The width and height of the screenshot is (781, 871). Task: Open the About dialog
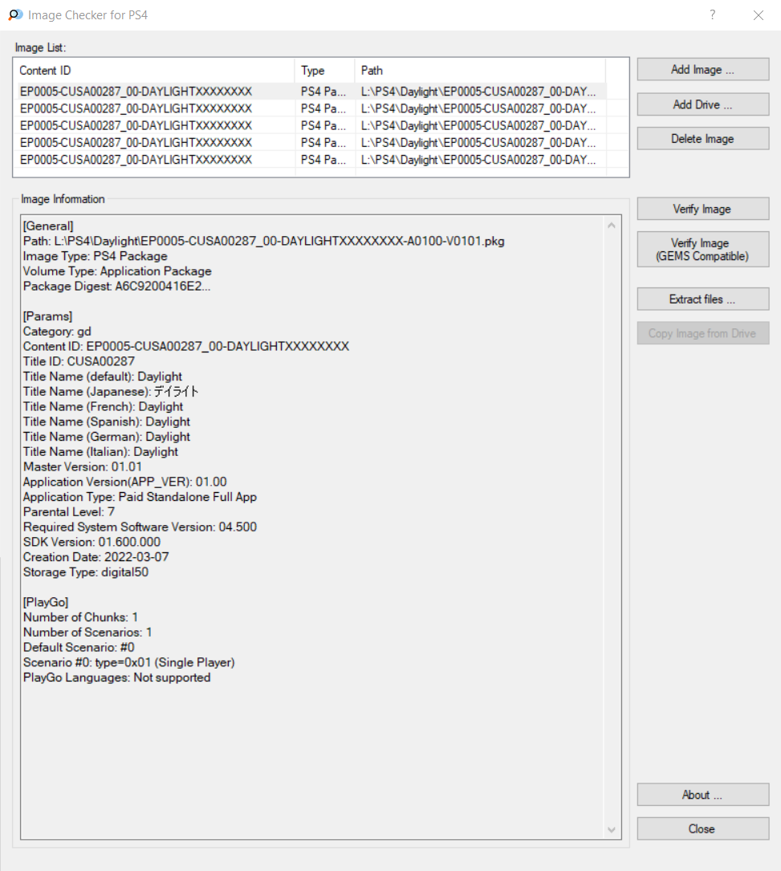tap(702, 795)
